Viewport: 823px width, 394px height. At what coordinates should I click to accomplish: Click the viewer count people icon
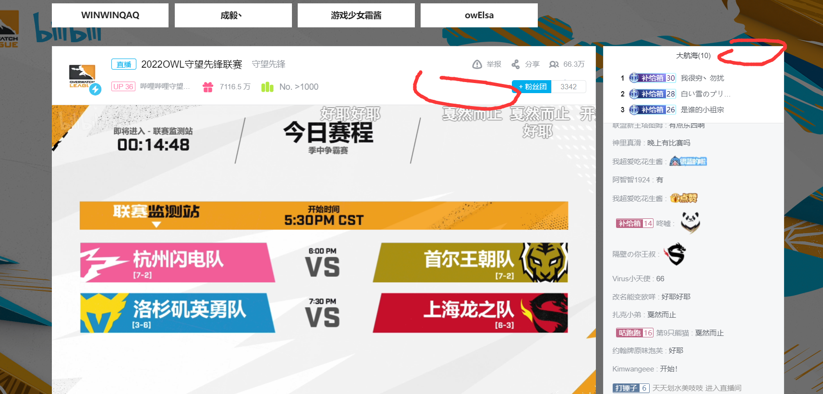(554, 64)
